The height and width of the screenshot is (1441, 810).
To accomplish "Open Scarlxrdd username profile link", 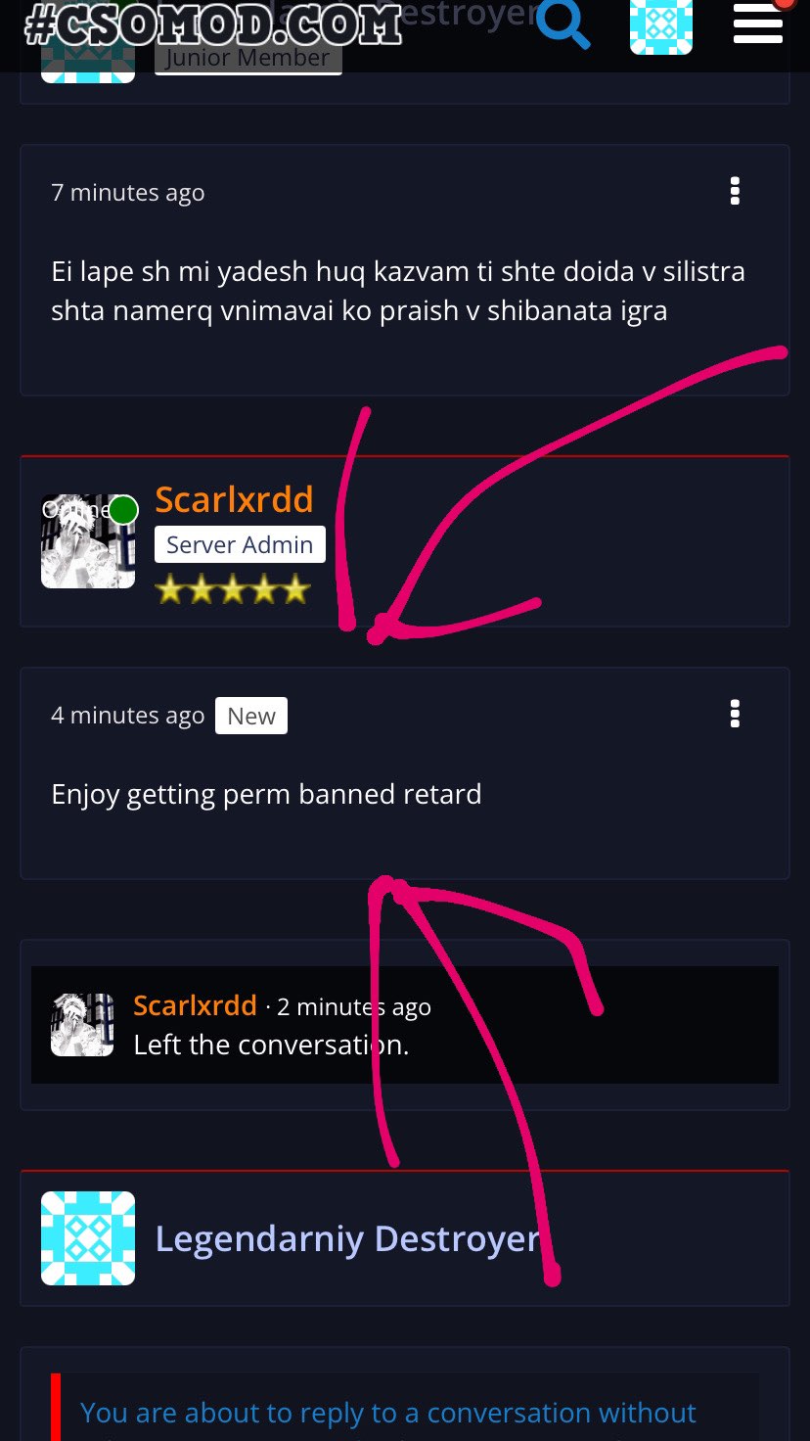I will coord(234,499).
